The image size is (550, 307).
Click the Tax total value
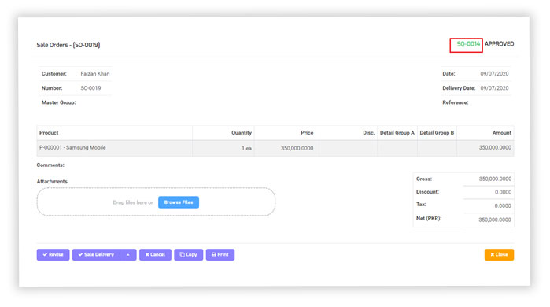pyautogui.click(x=503, y=206)
